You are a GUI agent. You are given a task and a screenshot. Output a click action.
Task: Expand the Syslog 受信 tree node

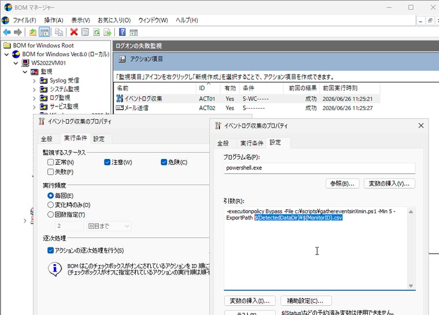coord(34,81)
